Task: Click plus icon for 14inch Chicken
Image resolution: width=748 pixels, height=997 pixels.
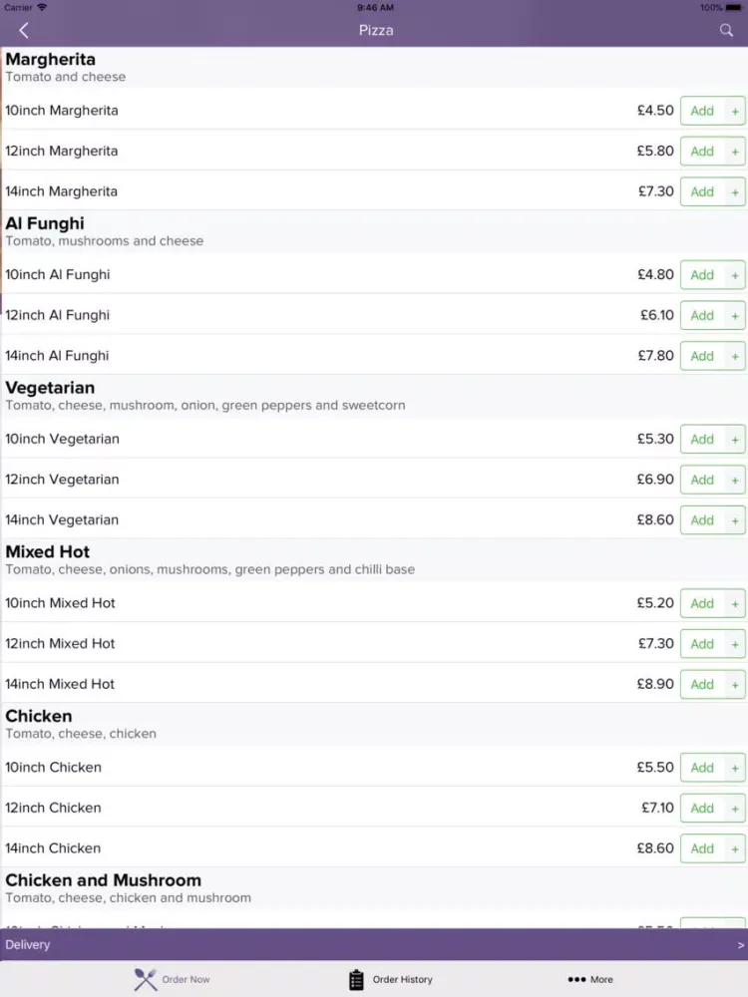Action: click(735, 848)
